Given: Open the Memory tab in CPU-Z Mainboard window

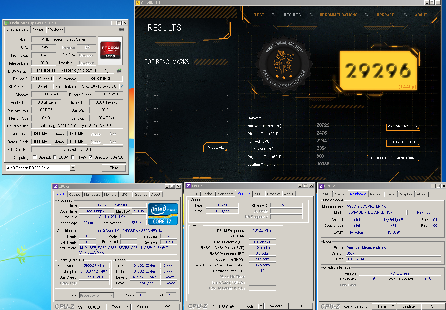Looking at the screenshot, I should click(376, 194).
